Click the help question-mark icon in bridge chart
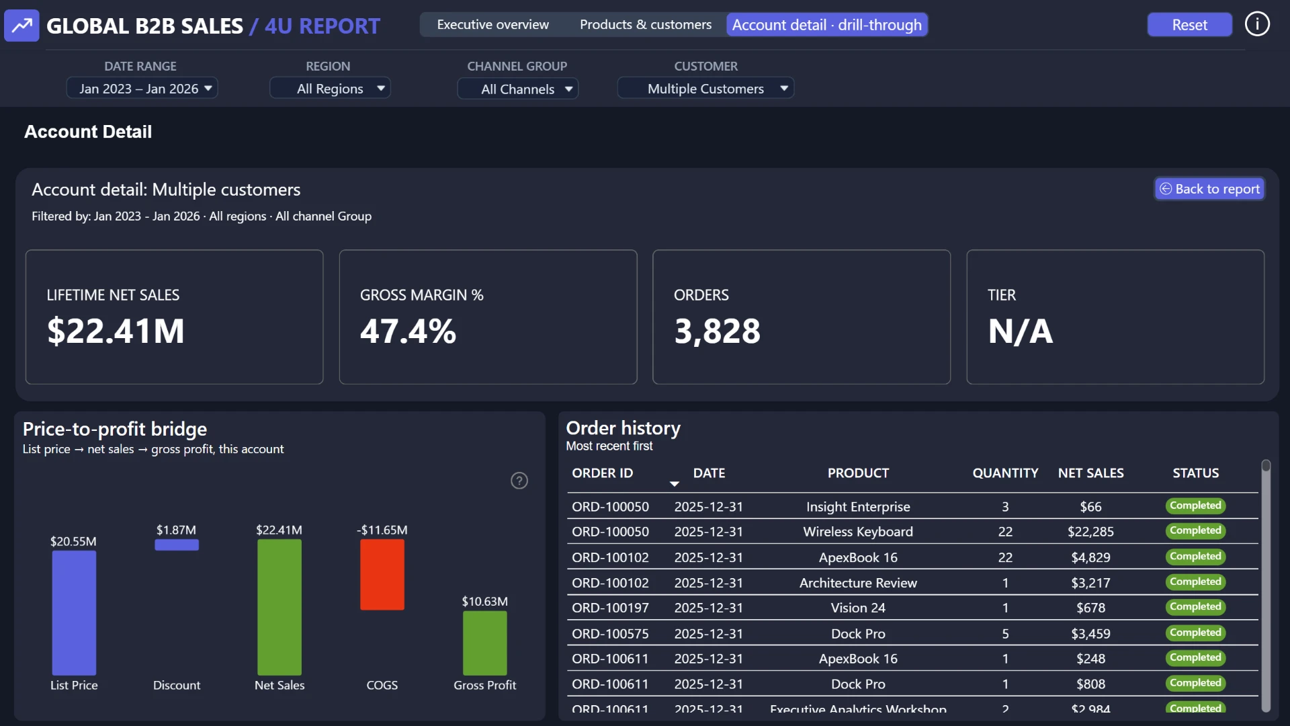 coord(519,481)
